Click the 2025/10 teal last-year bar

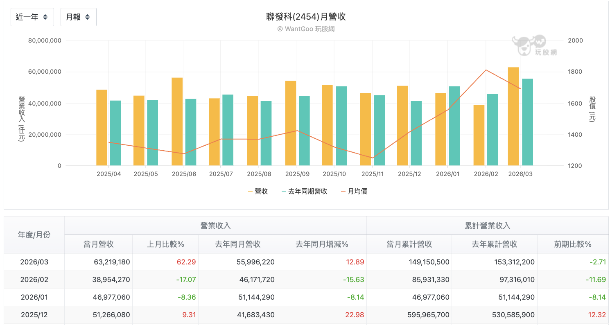(x=341, y=126)
